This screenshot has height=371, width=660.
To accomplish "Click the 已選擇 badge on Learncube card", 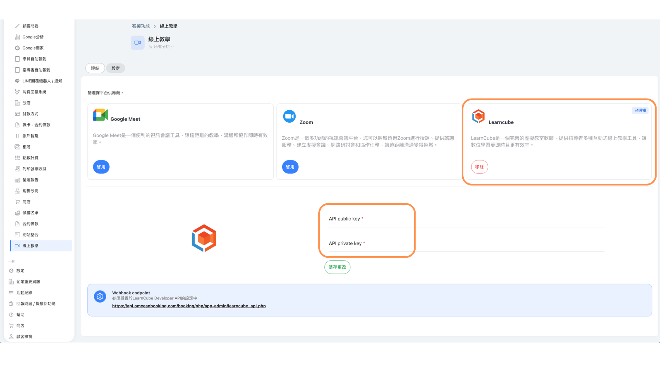I will (x=640, y=111).
